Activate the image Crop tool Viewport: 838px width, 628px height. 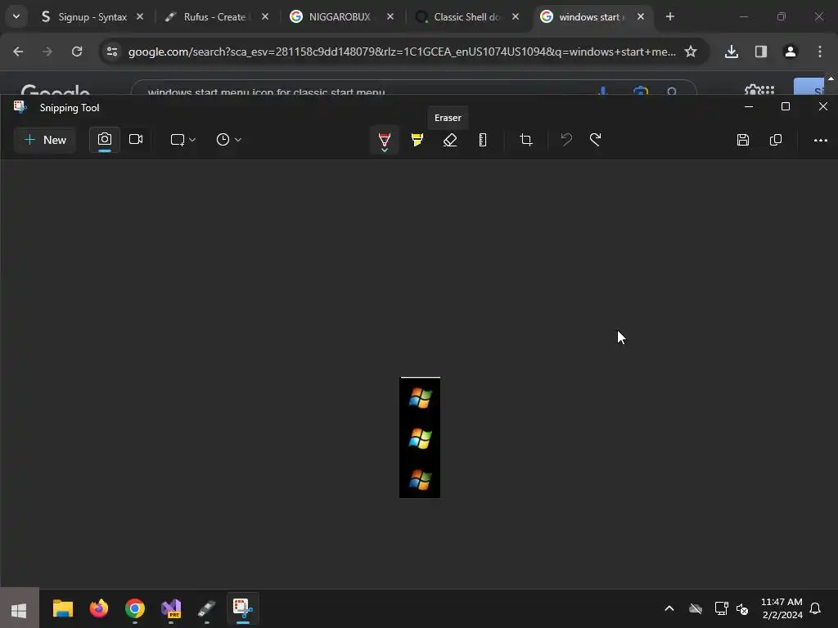(526, 140)
